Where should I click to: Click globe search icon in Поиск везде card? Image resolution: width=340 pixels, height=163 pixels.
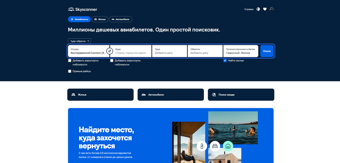point(214,95)
